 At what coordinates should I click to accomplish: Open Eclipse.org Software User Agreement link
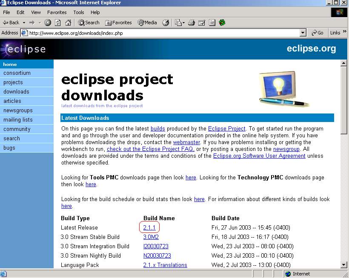point(259,156)
